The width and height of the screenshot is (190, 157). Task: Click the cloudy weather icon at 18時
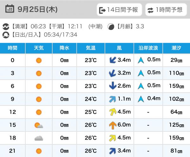coord(39,138)
